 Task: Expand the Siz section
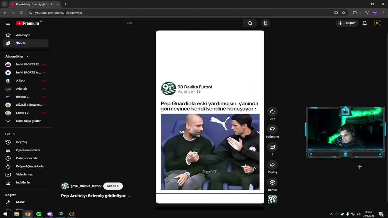pyautogui.click(x=10, y=134)
